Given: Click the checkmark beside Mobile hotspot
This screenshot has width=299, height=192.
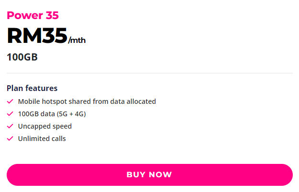Looking at the screenshot, I should click(x=10, y=101).
